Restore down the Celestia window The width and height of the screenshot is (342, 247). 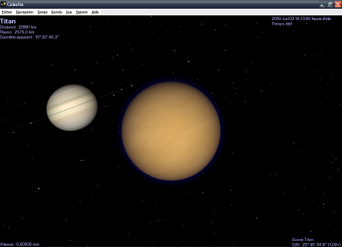pyautogui.click(x=330, y=4)
